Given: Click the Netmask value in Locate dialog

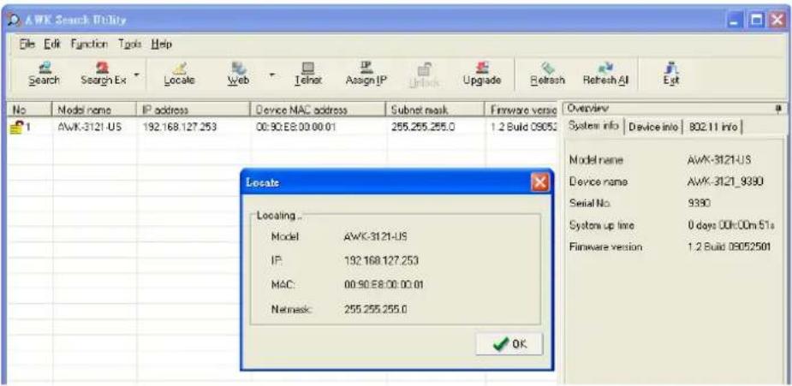Looking at the screenshot, I should [375, 308].
